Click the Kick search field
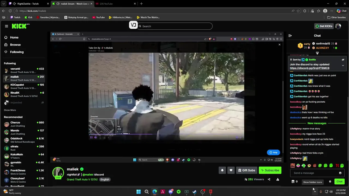The height and width of the screenshot is (196, 349). tap(174, 26)
